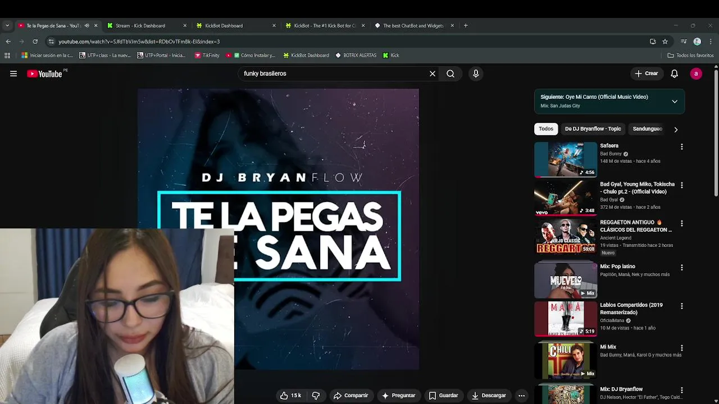Bookmark the page with the star icon
This screenshot has width=719, height=404.
[665, 42]
